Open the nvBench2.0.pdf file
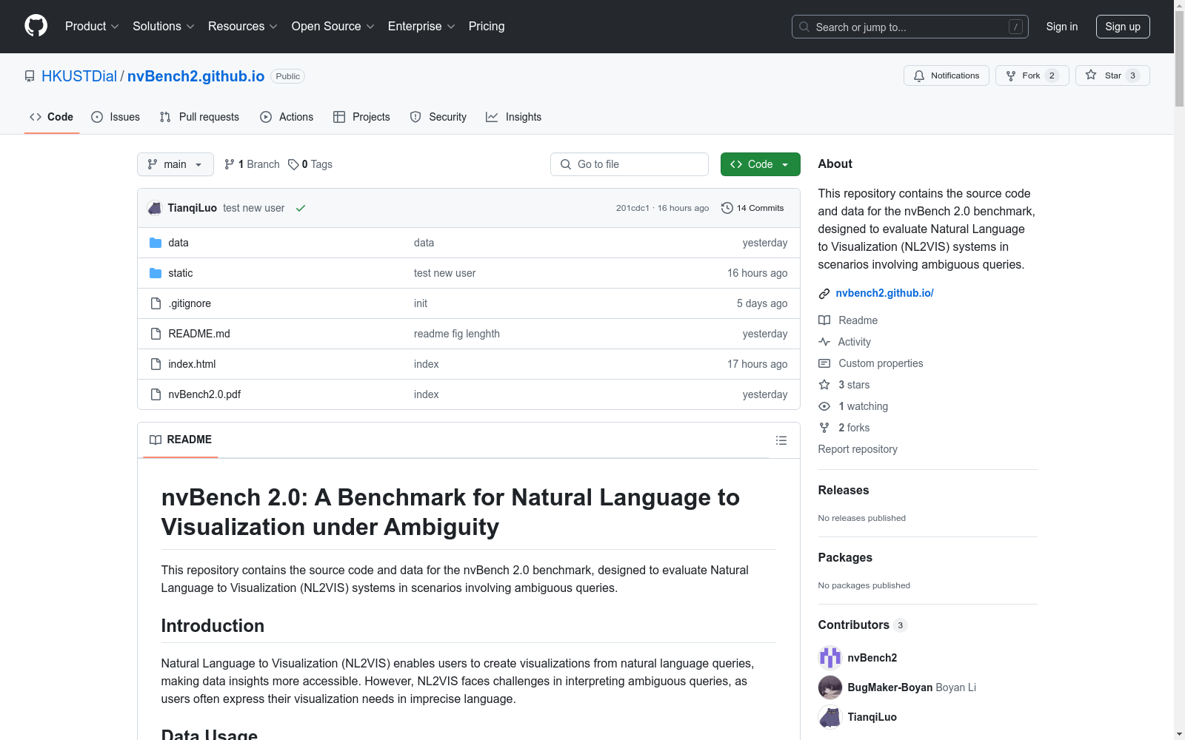This screenshot has height=740, width=1185. point(204,394)
